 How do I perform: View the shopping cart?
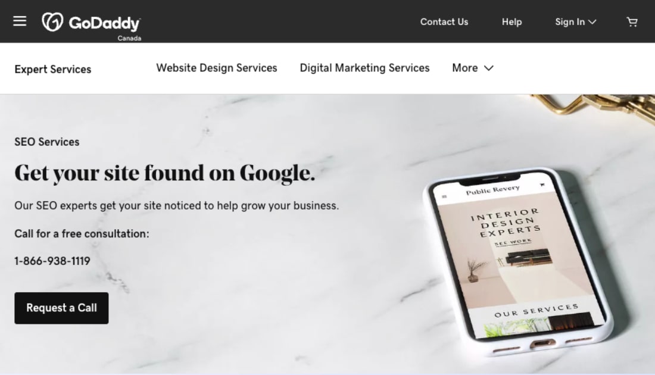(x=632, y=21)
